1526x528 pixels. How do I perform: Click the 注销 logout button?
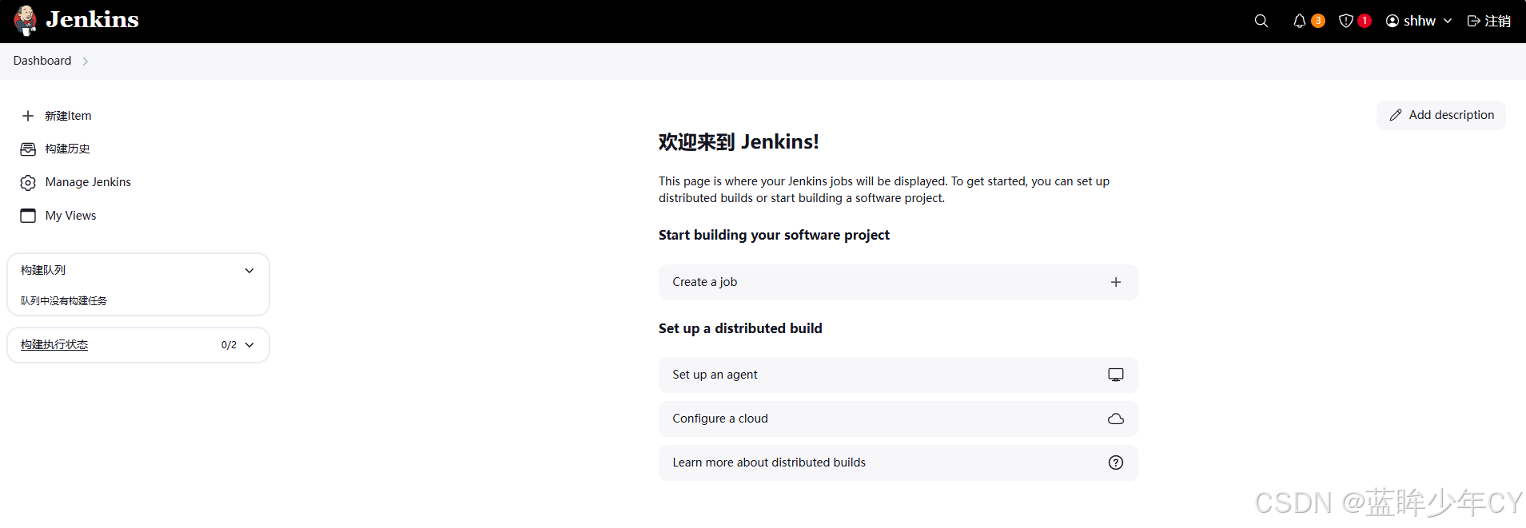[1488, 21]
